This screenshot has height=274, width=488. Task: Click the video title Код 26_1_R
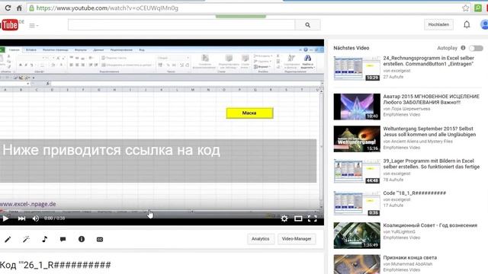click(56, 265)
